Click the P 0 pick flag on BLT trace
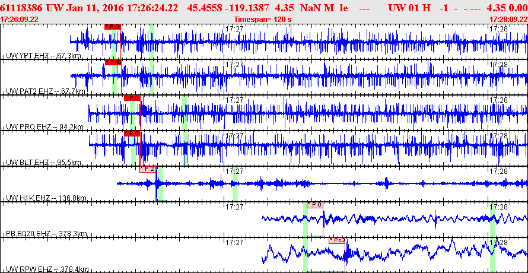Image resolution: width=528 pixels, height=273 pixels. 132,134
